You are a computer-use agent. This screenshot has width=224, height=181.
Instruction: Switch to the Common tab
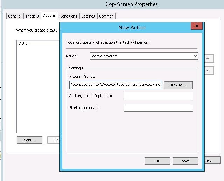[106, 16]
